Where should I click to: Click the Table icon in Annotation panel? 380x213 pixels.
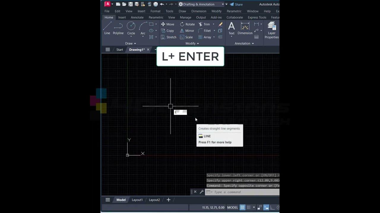click(x=256, y=37)
